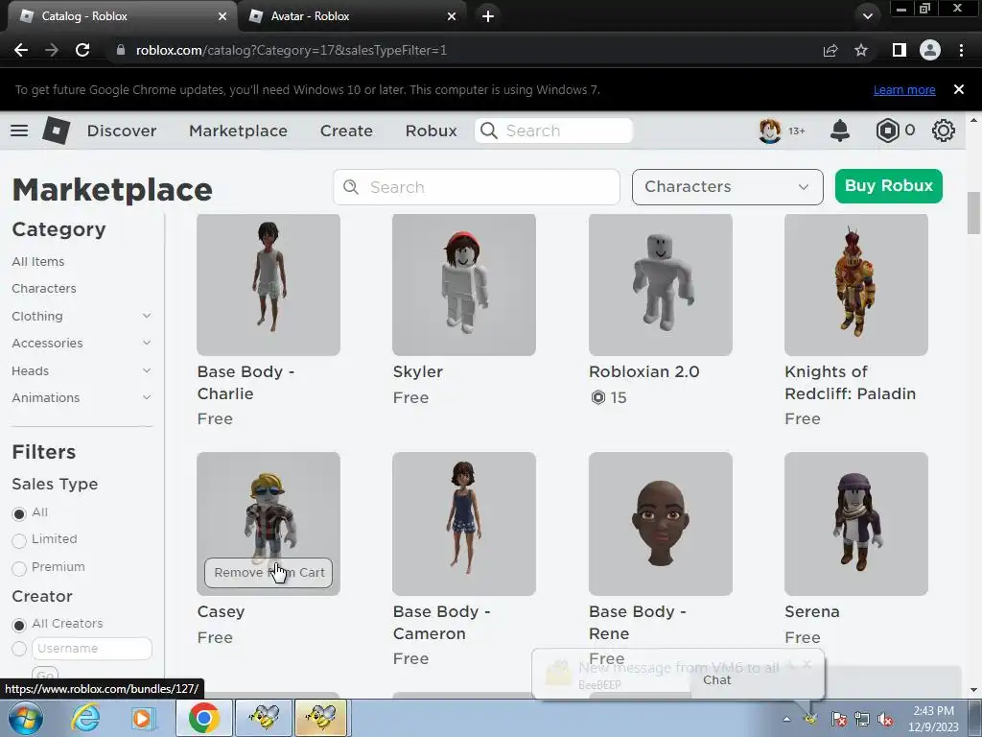982x737 pixels.
Task: Click the Chrome taskbar icon
Action: [x=203, y=718]
